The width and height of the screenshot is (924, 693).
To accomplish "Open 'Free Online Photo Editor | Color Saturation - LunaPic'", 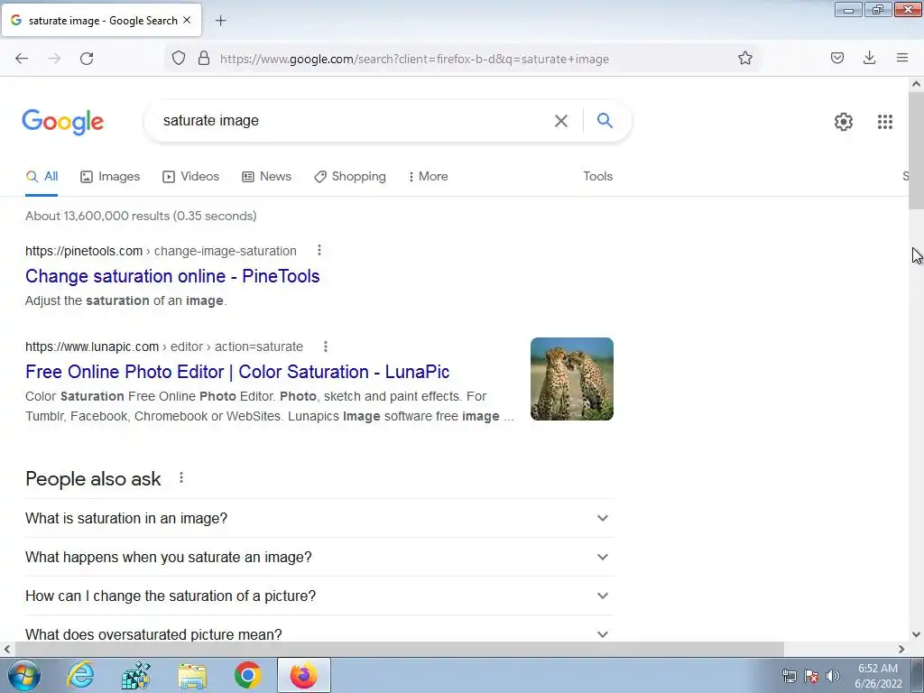I will click(x=237, y=372).
